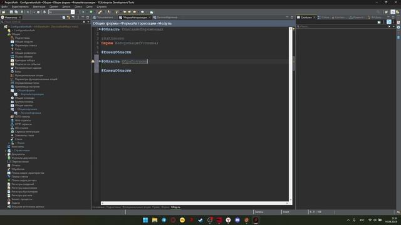401x225 pixels.
Task: Click the first toolbar icon (new)
Action: [3, 12]
